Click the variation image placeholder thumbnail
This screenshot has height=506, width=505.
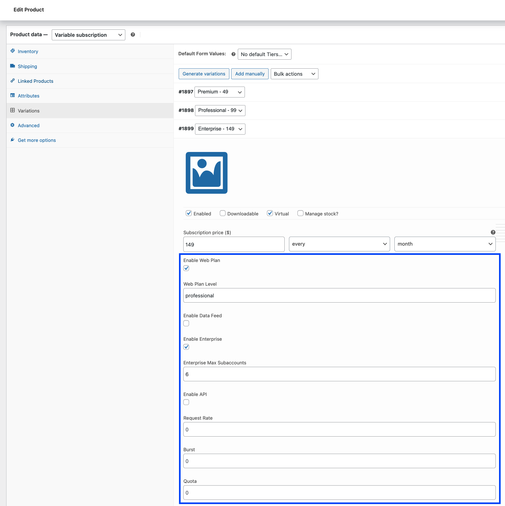[x=206, y=173]
